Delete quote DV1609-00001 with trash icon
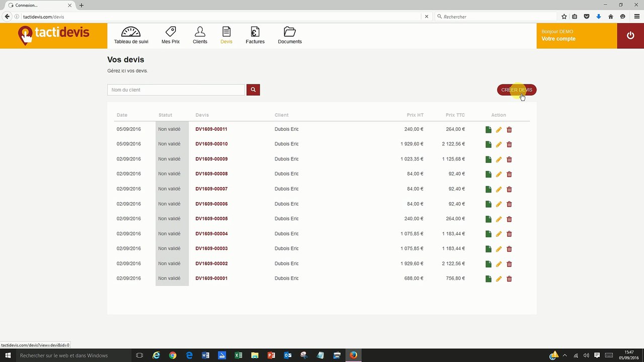This screenshot has width=644, height=362. tap(509, 279)
